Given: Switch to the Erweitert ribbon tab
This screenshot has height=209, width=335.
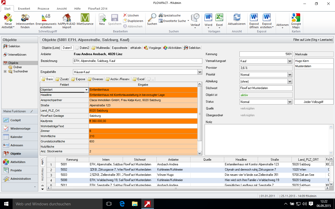Looking at the screenshot, I should (x=24, y=9).
